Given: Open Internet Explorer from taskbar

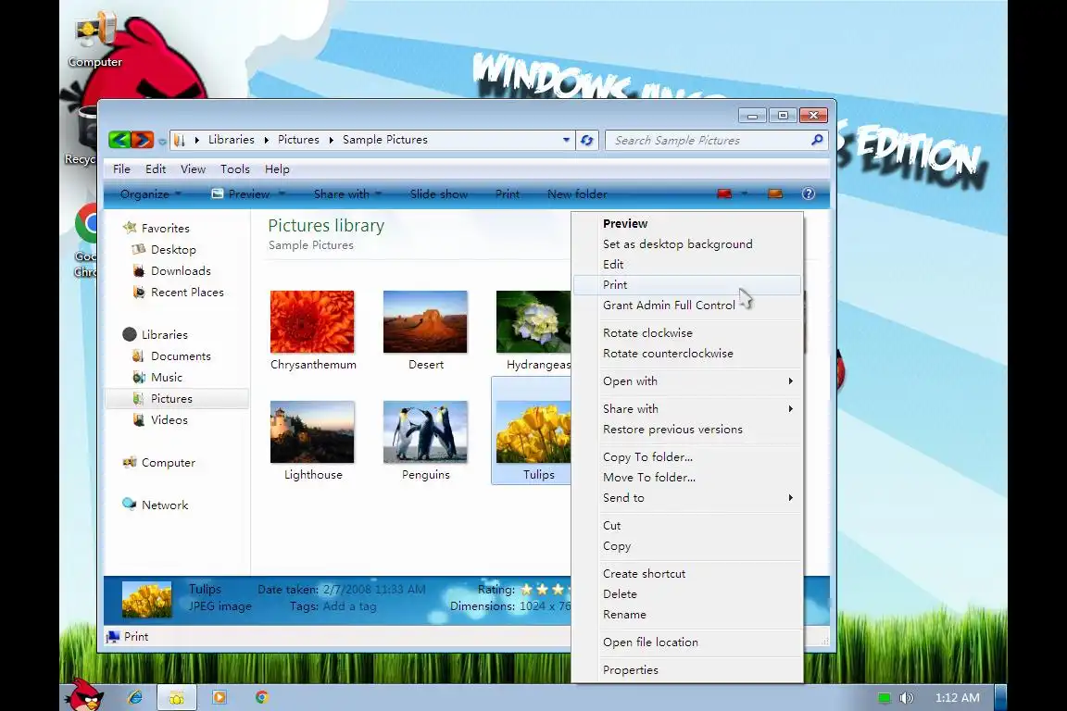Looking at the screenshot, I should [x=134, y=697].
